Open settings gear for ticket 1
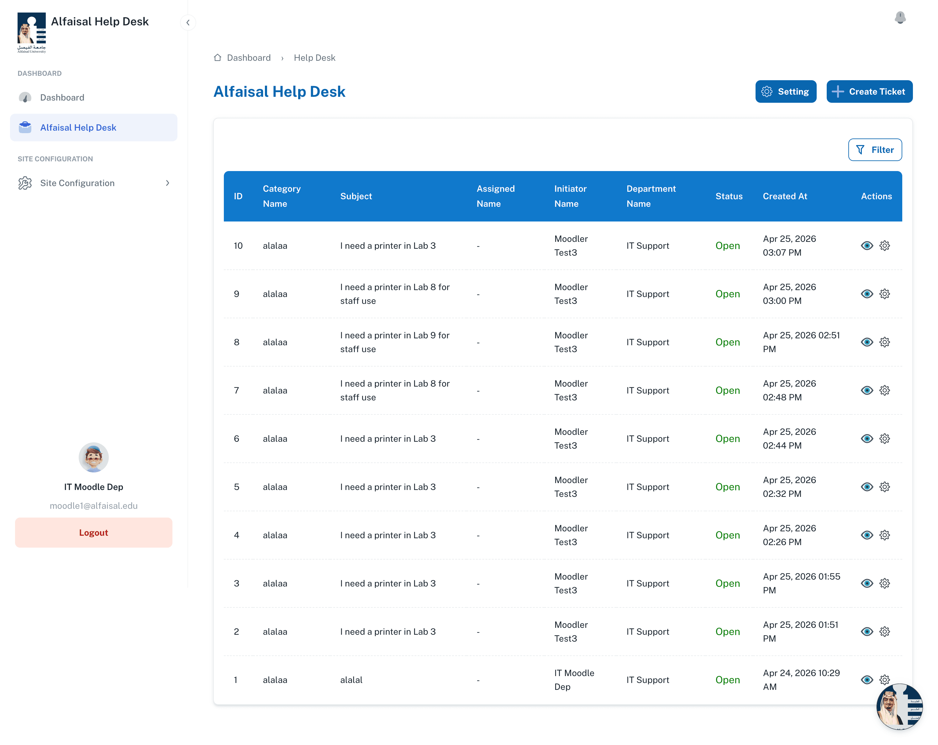 (884, 680)
